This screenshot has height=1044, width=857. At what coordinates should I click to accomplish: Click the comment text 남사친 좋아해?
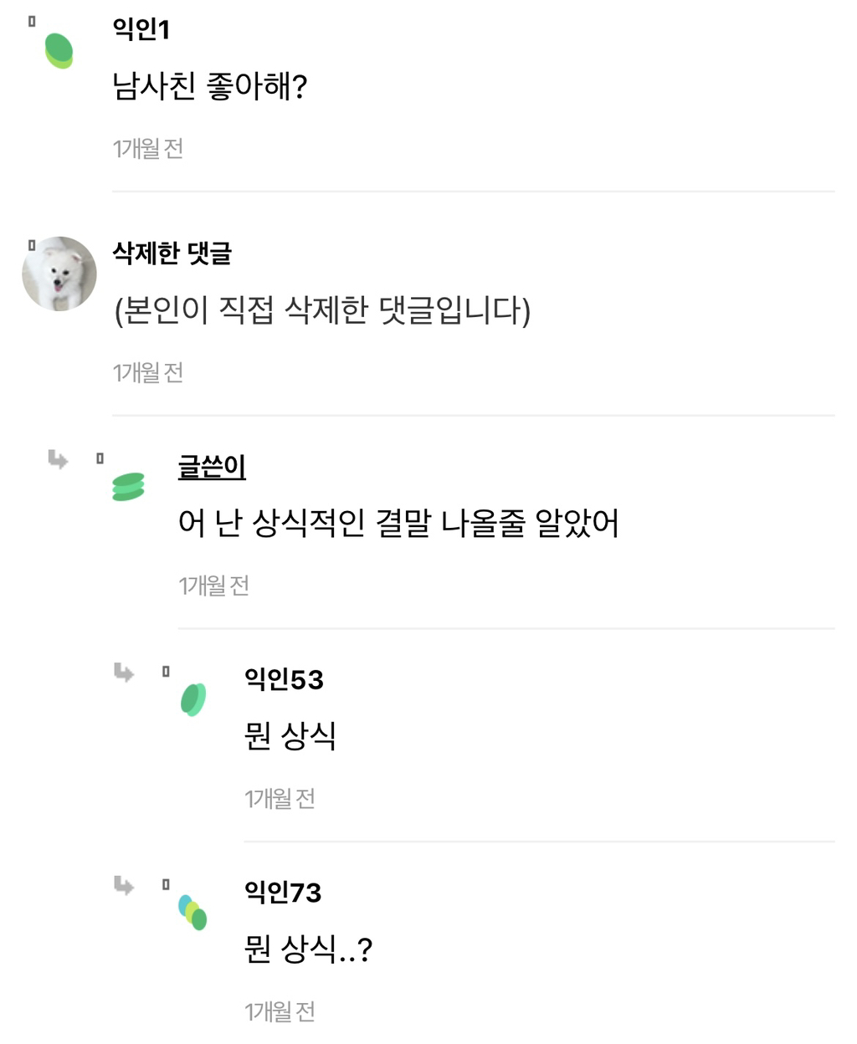click(210, 86)
